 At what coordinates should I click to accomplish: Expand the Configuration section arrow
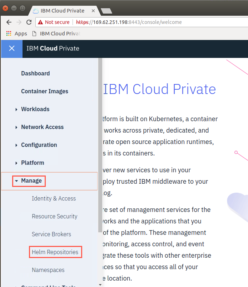pos(16,145)
